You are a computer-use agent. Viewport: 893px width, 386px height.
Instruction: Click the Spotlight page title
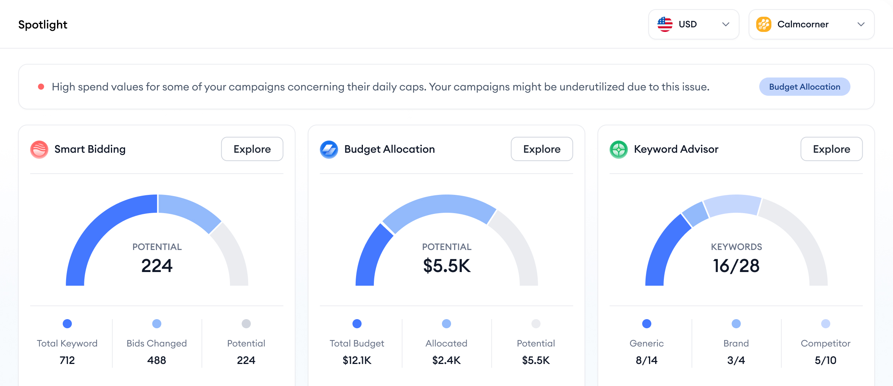tap(43, 25)
